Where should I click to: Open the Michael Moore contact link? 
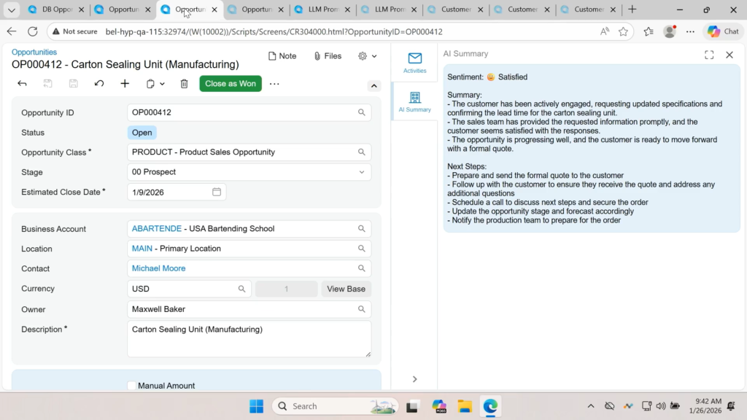point(158,268)
